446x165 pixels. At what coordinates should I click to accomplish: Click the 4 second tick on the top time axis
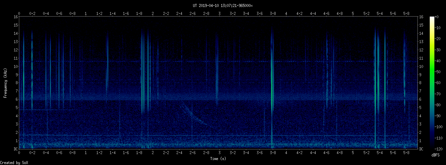[x=286, y=14]
